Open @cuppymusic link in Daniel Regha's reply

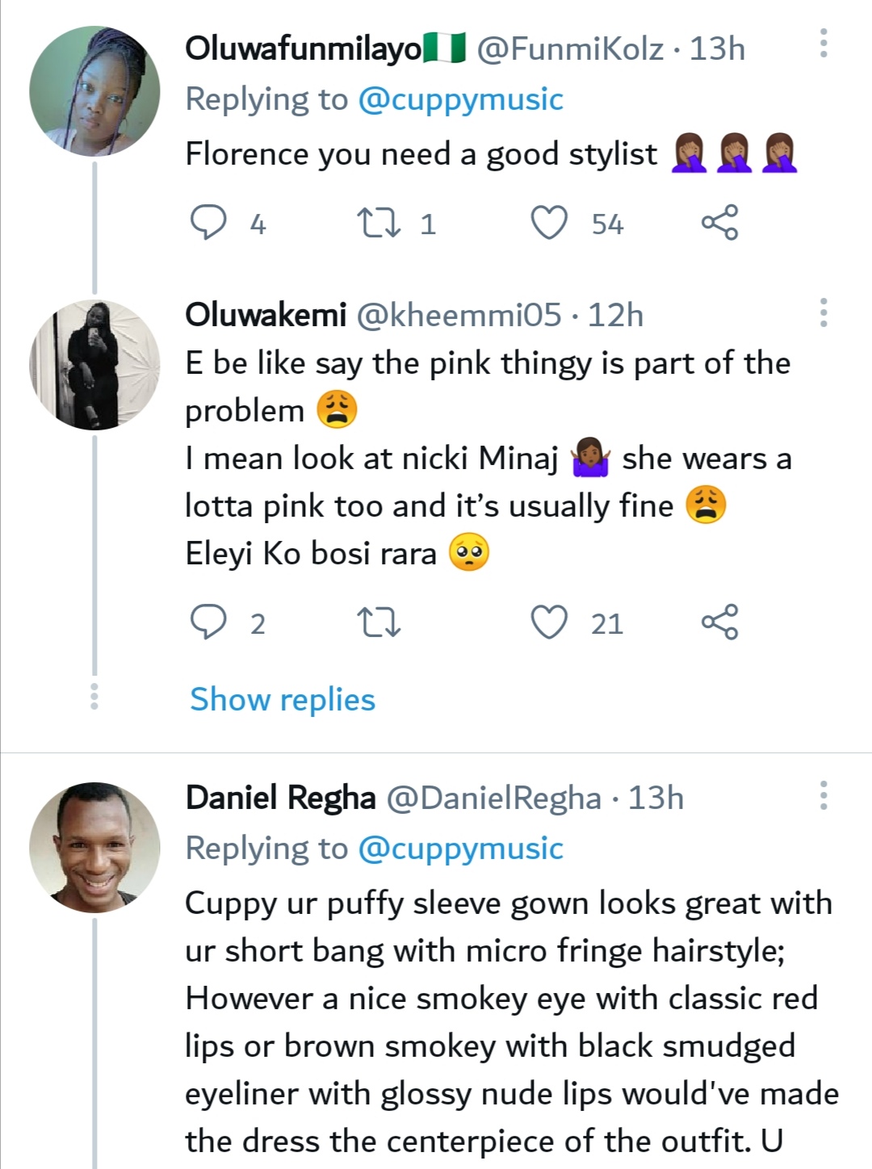(x=460, y=848)
